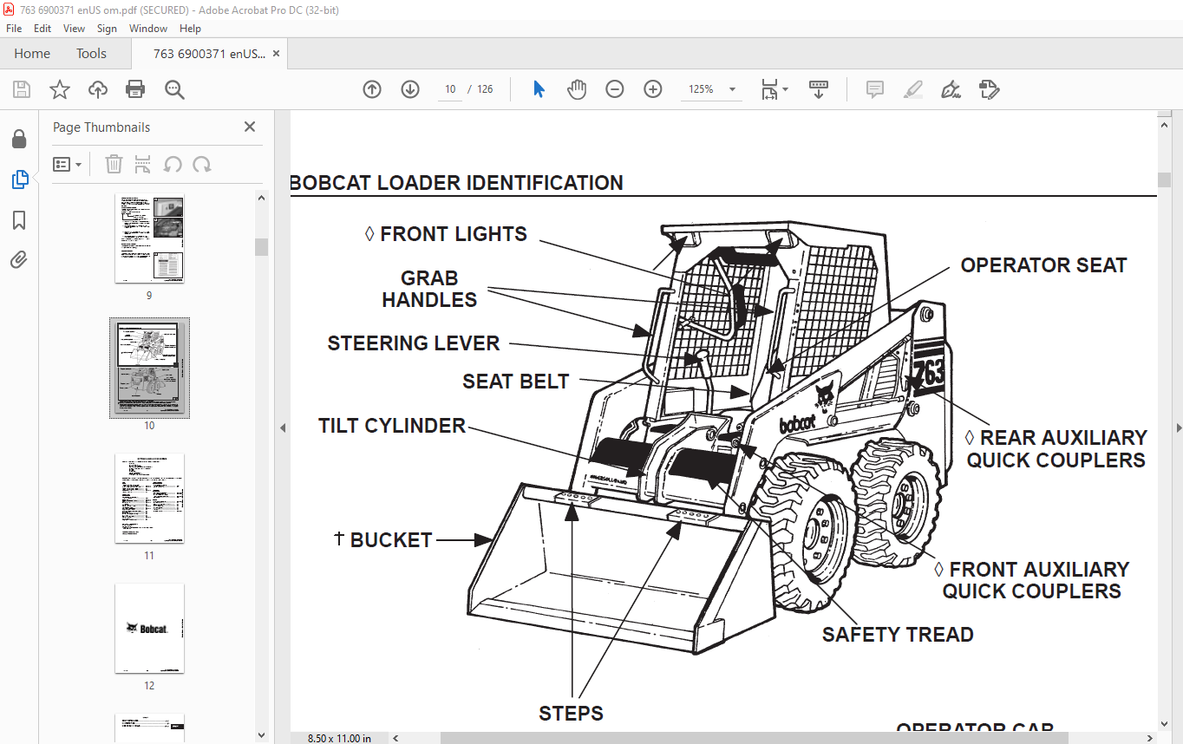This screenshot has height=744, width=1183.
Task: Click the total page count 126
Action: point(485,89)
